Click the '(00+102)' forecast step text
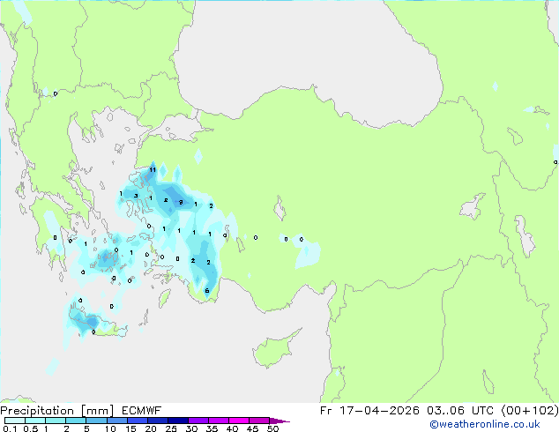559x432 pixels. point(530,411)
